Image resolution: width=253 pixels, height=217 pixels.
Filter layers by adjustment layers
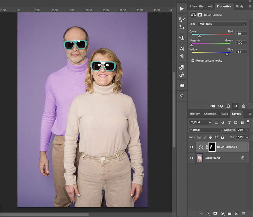[x=223, y=122]
